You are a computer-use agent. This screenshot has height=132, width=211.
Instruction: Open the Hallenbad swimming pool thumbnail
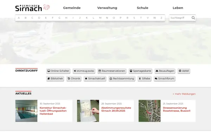pyautogui.click(x=26, y=111)
